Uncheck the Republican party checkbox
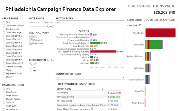This screenshot has width=180, height=111. tap(31, 43)
